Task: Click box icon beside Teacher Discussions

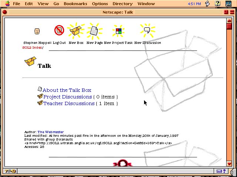Action: tap(40, 103)
